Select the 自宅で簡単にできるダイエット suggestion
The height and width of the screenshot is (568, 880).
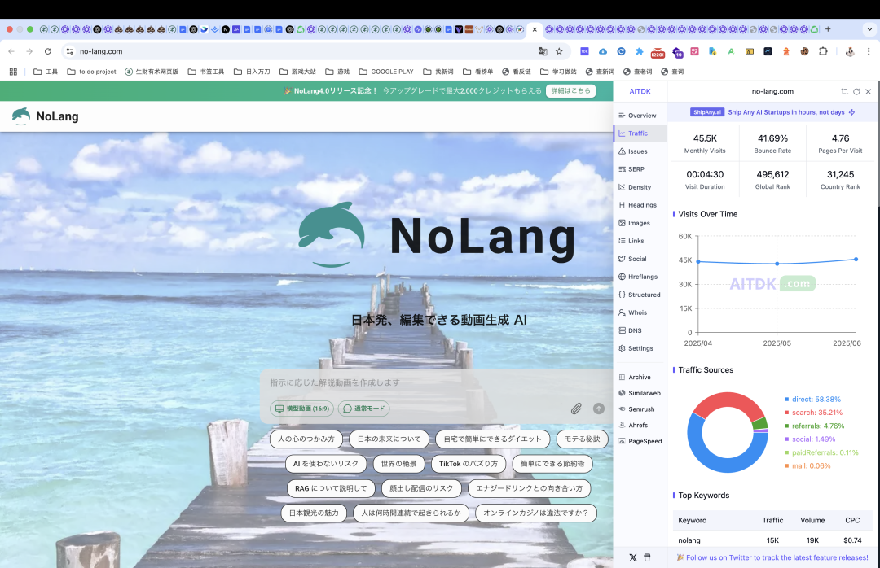[x=493, y=439]
